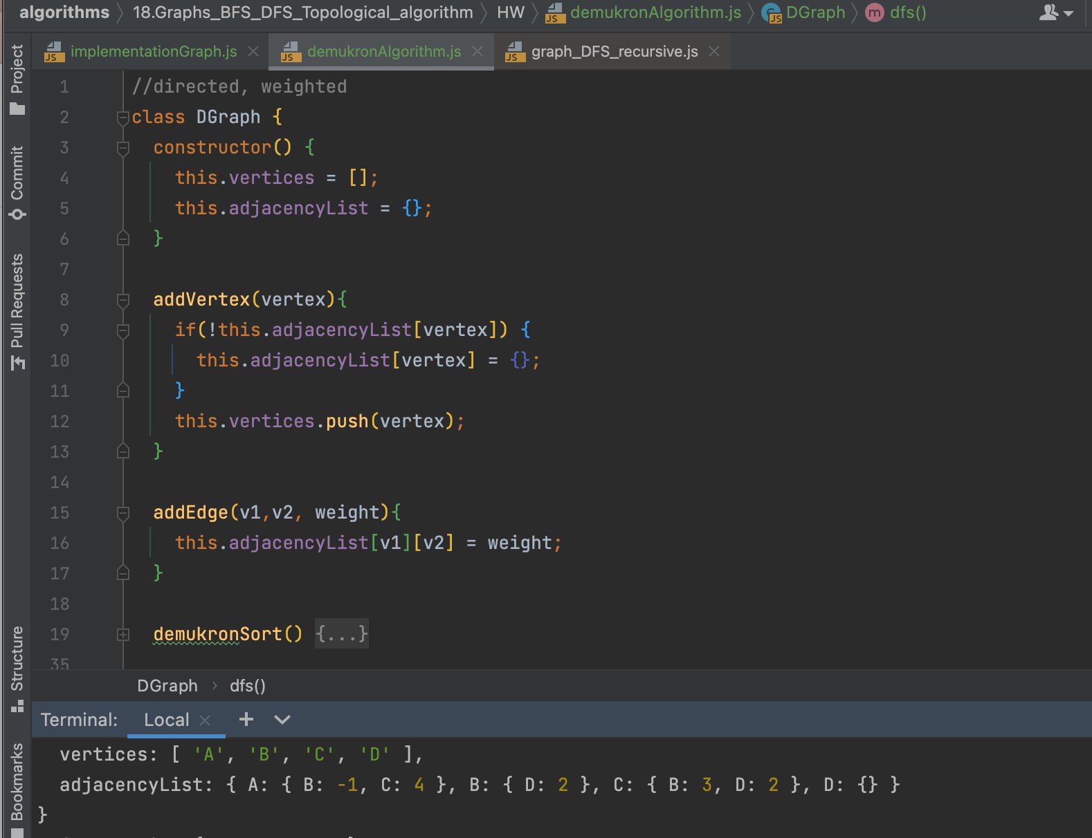Click the 'adjacencyList:' terminal output line
The width and height of the screenshot is (1092, 838).
pos(480,785)
